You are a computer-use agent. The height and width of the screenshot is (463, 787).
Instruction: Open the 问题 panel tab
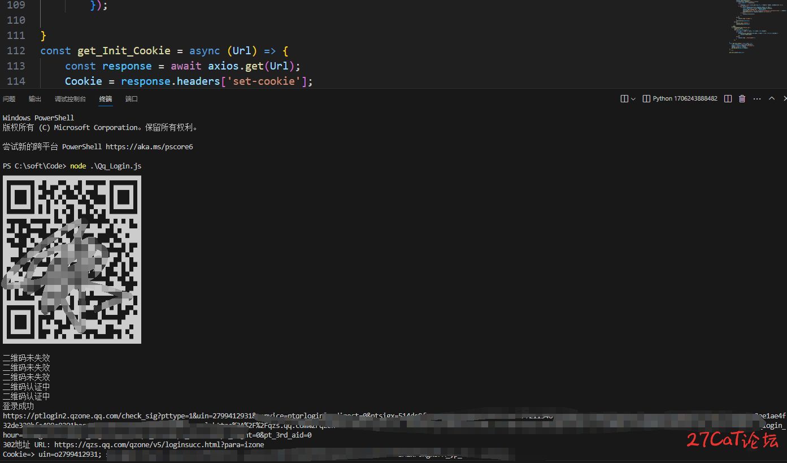(x=9, y=99)
